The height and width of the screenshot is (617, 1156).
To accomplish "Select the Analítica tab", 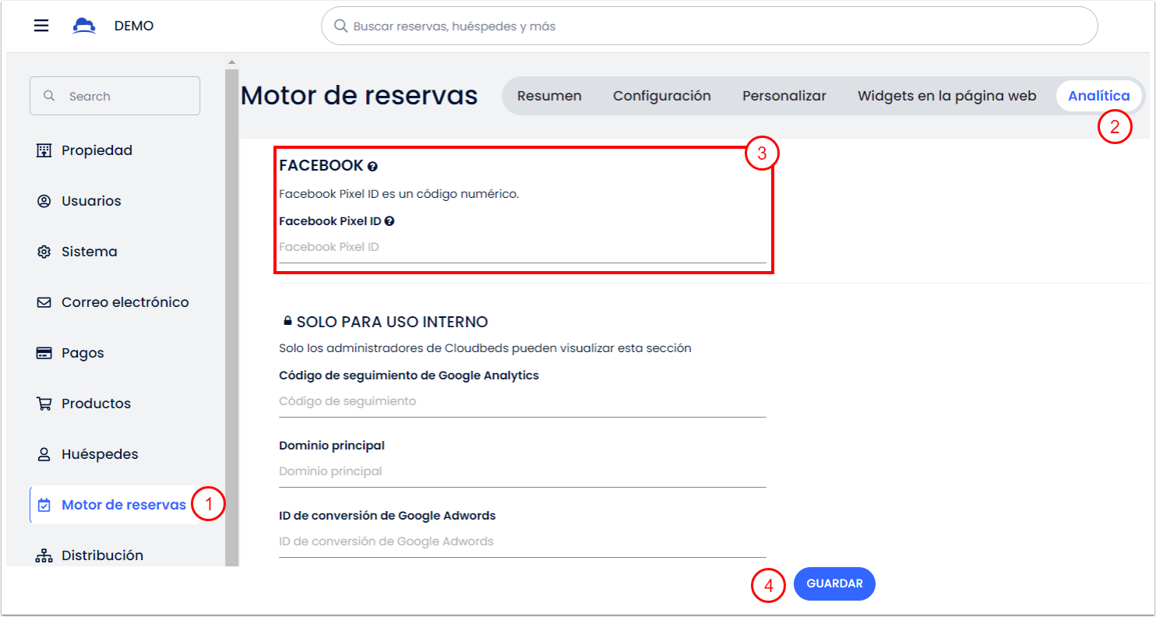I will coord(1099,96).
